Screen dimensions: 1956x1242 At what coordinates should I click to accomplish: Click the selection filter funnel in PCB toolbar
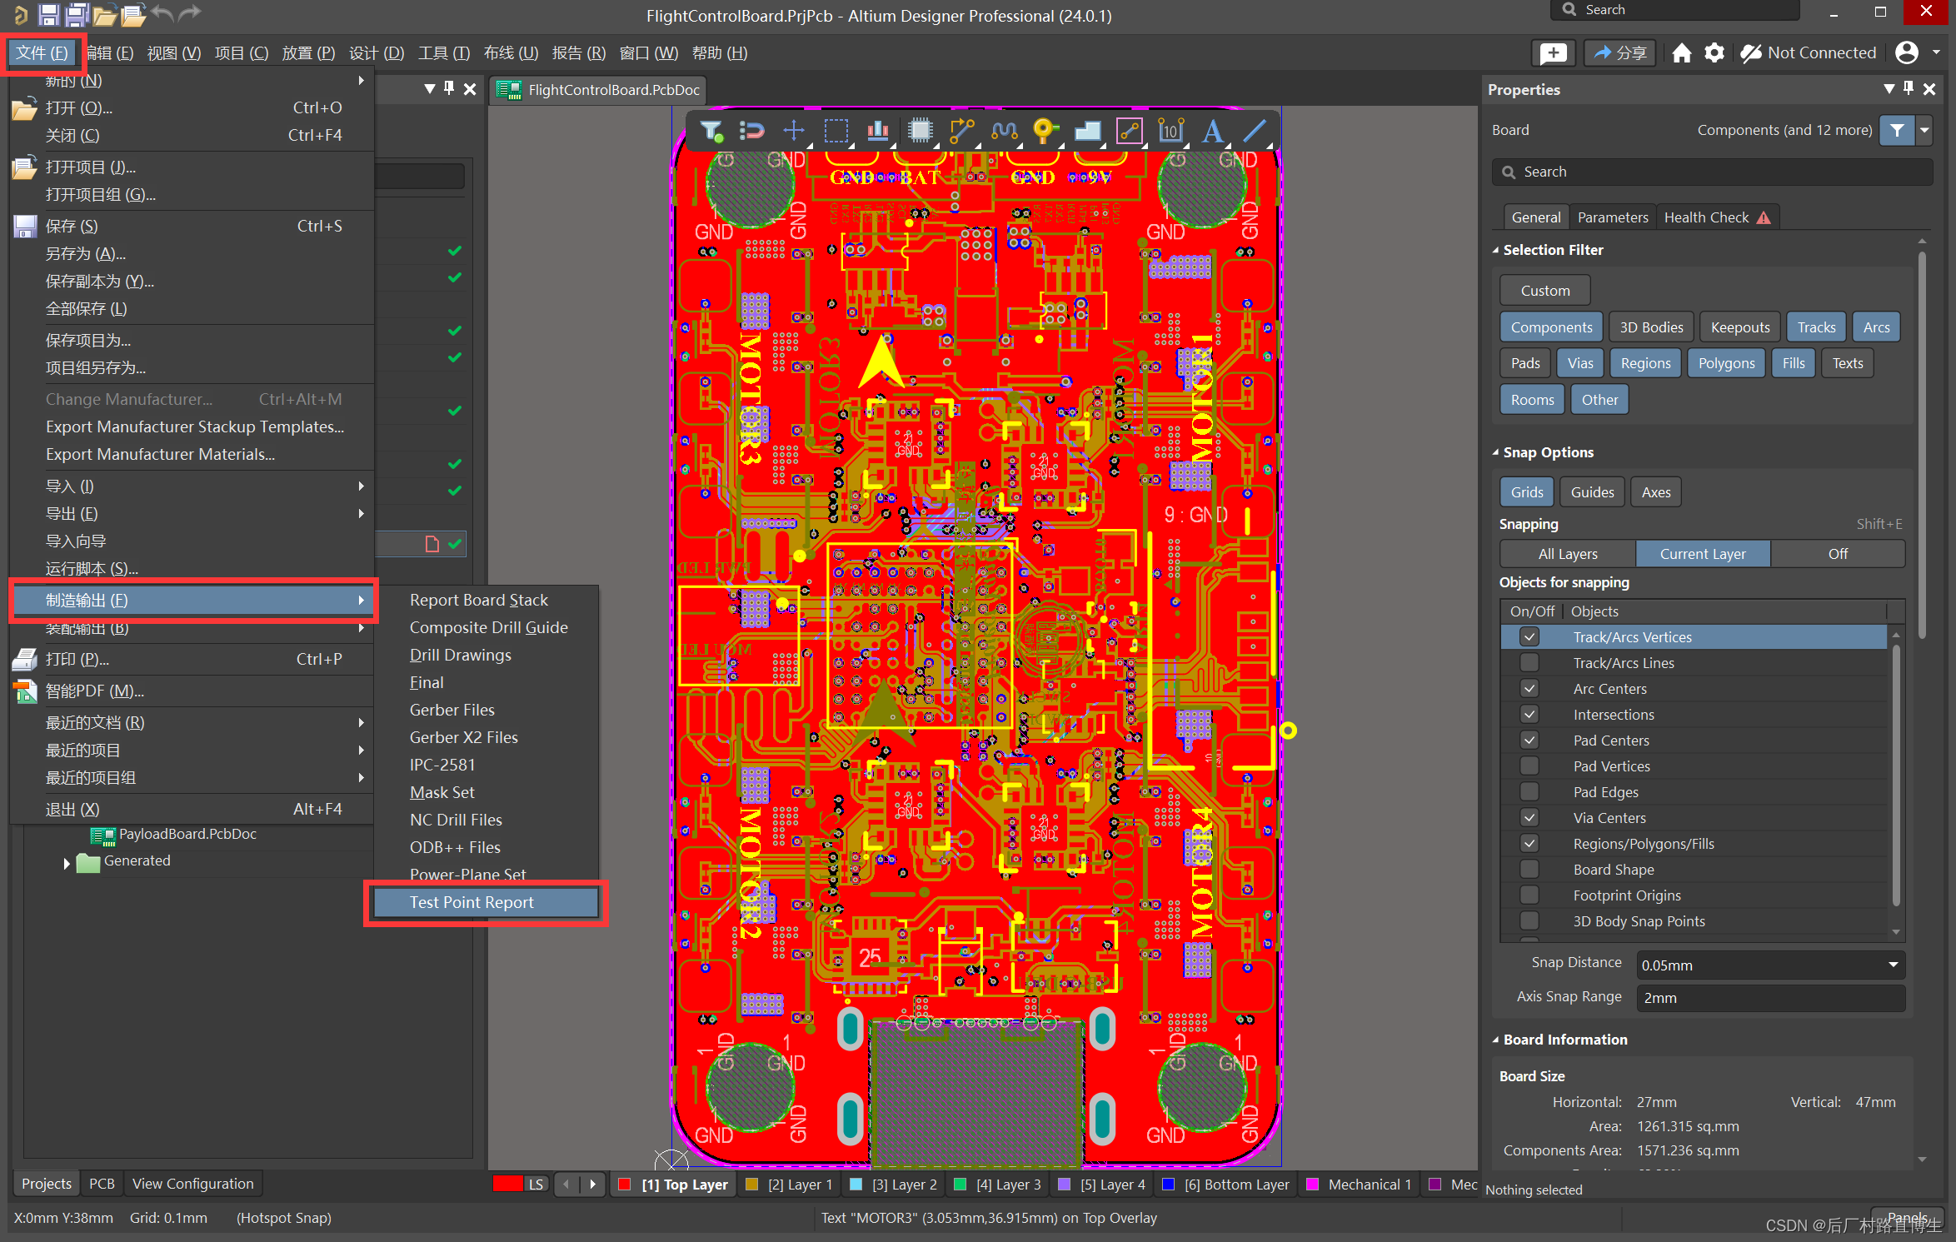[711, 131]
